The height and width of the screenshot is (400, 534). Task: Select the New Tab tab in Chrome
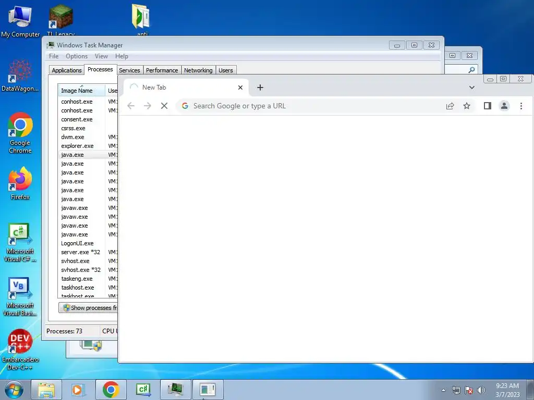tap(186, 87)
